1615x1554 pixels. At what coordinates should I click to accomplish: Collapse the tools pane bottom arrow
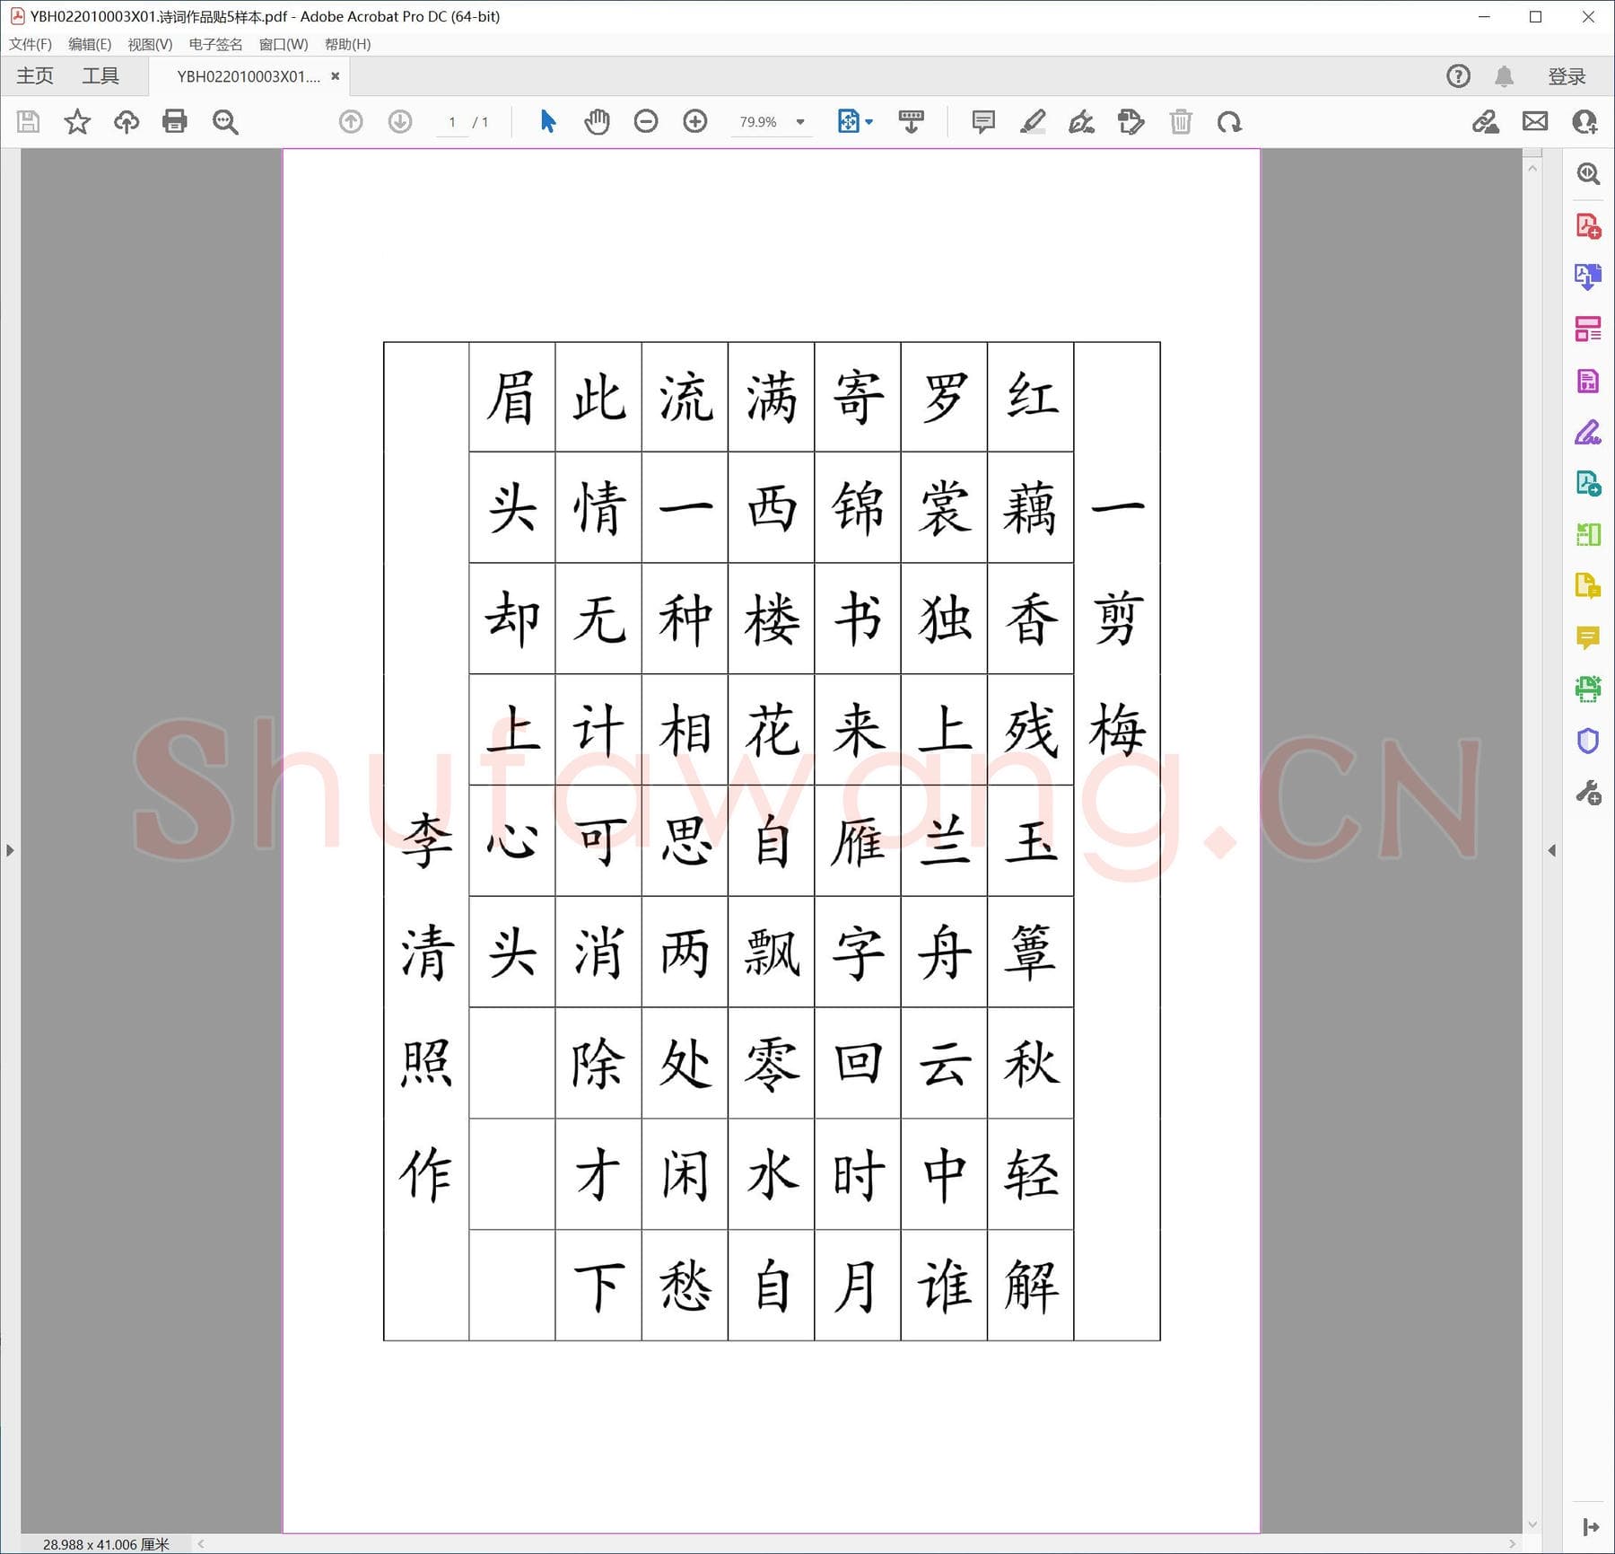(1591, 1525)
